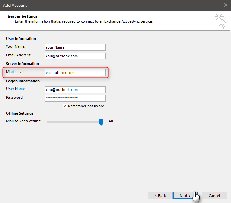Click the 'Password:' label
Image resolution: width=231 pixels, height=203 pixels.
coord(15,97)
